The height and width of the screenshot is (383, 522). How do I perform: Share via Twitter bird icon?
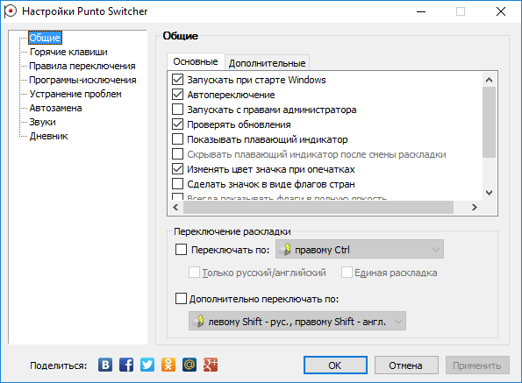[147, 365]
